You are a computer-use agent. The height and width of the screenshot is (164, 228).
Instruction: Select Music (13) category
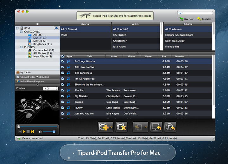coord(37,38)
